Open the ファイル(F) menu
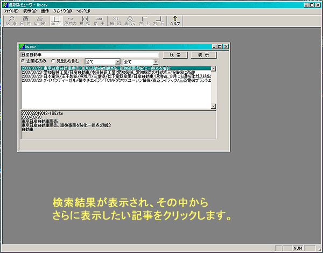The height and width of the screenshot is (253, 323). click(x=11, y=11)
